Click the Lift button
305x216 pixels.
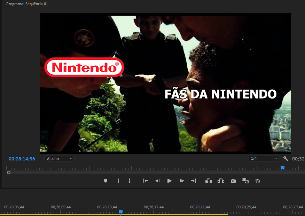209,181
